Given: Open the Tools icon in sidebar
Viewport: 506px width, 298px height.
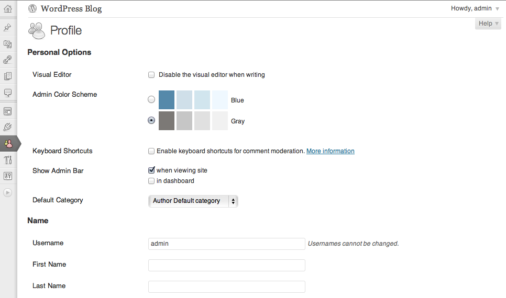Looking at the screenshot, I should (8, 160).
